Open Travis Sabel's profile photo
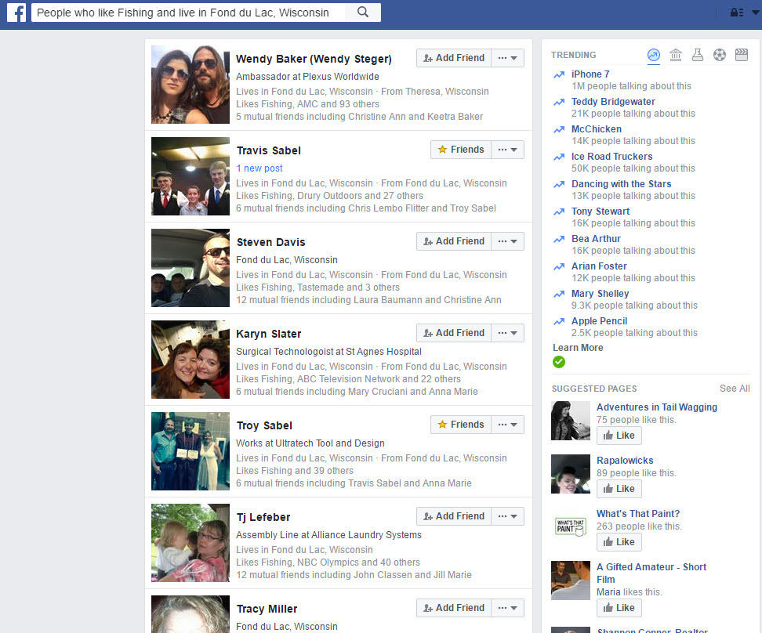 pos(190,176)
